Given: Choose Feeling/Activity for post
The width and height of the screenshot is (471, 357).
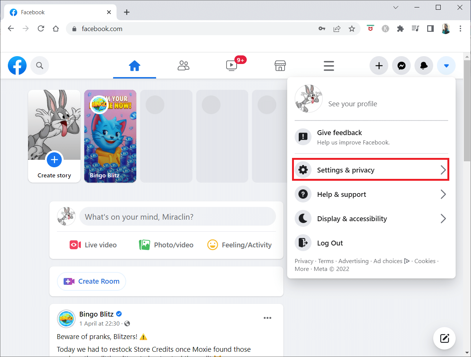Looking at the screenshot, I should click(x=240, y=245).
